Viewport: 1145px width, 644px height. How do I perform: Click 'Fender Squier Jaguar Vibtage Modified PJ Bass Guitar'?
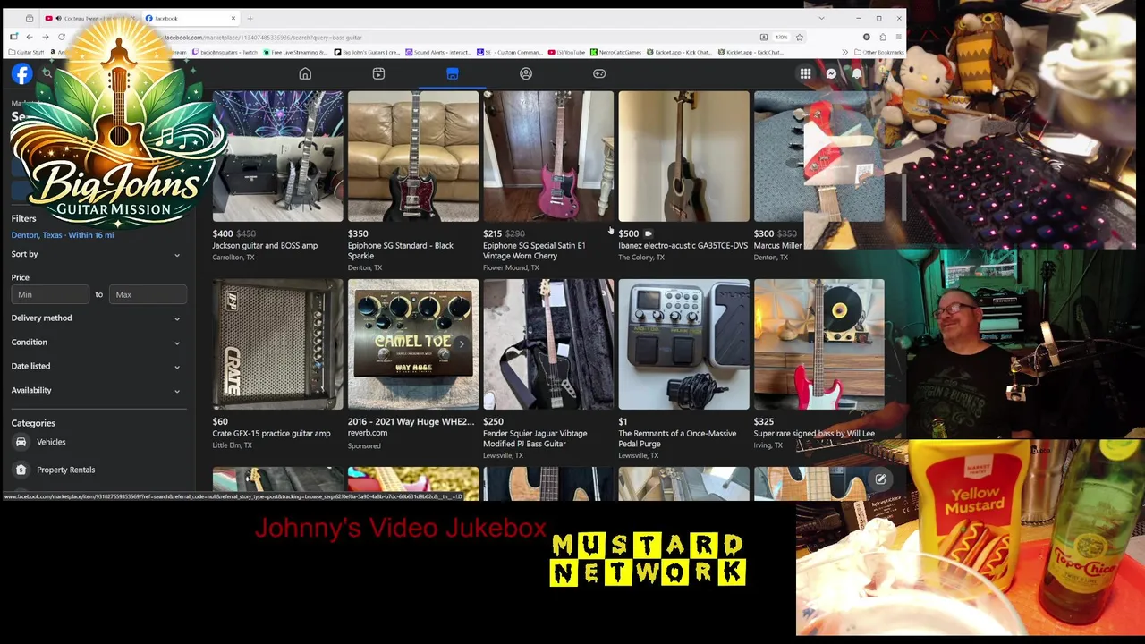(535, 439)
